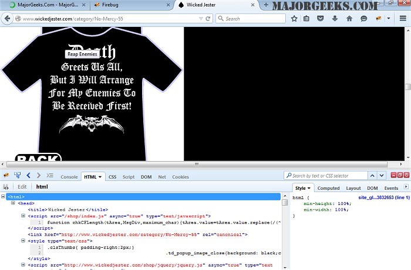Detach Firebug into new window button
The width and height of the screenshot is (411, 270).
pyautogui.click(x=400, y=175)
